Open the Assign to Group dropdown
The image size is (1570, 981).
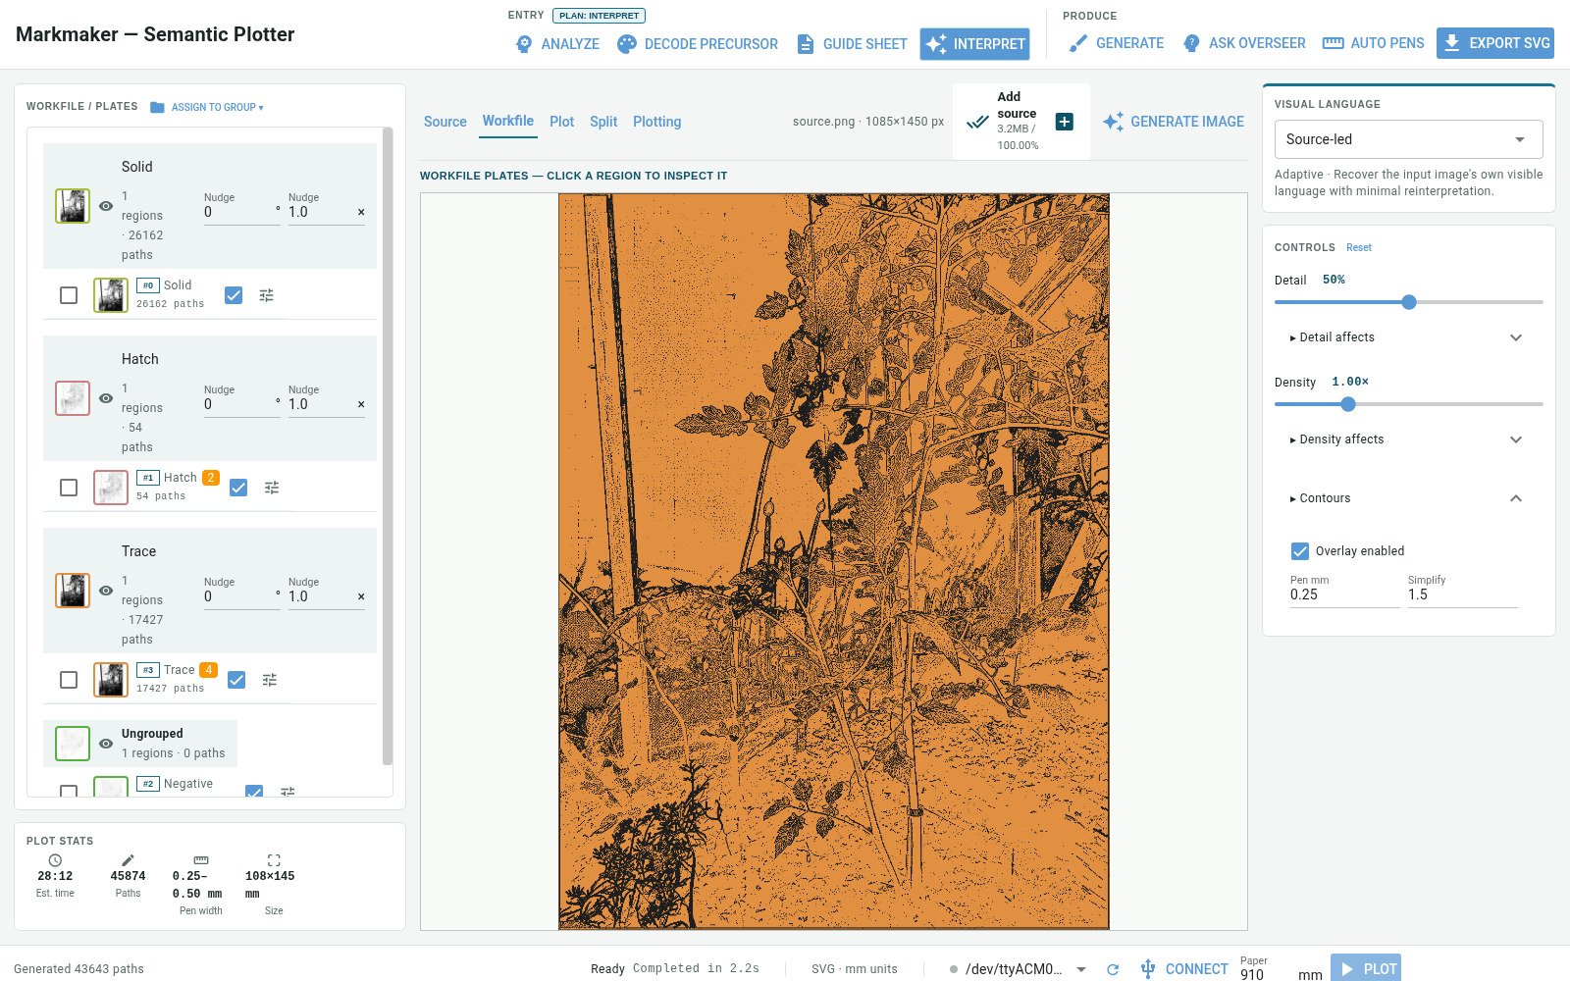(x=207, y=107)
